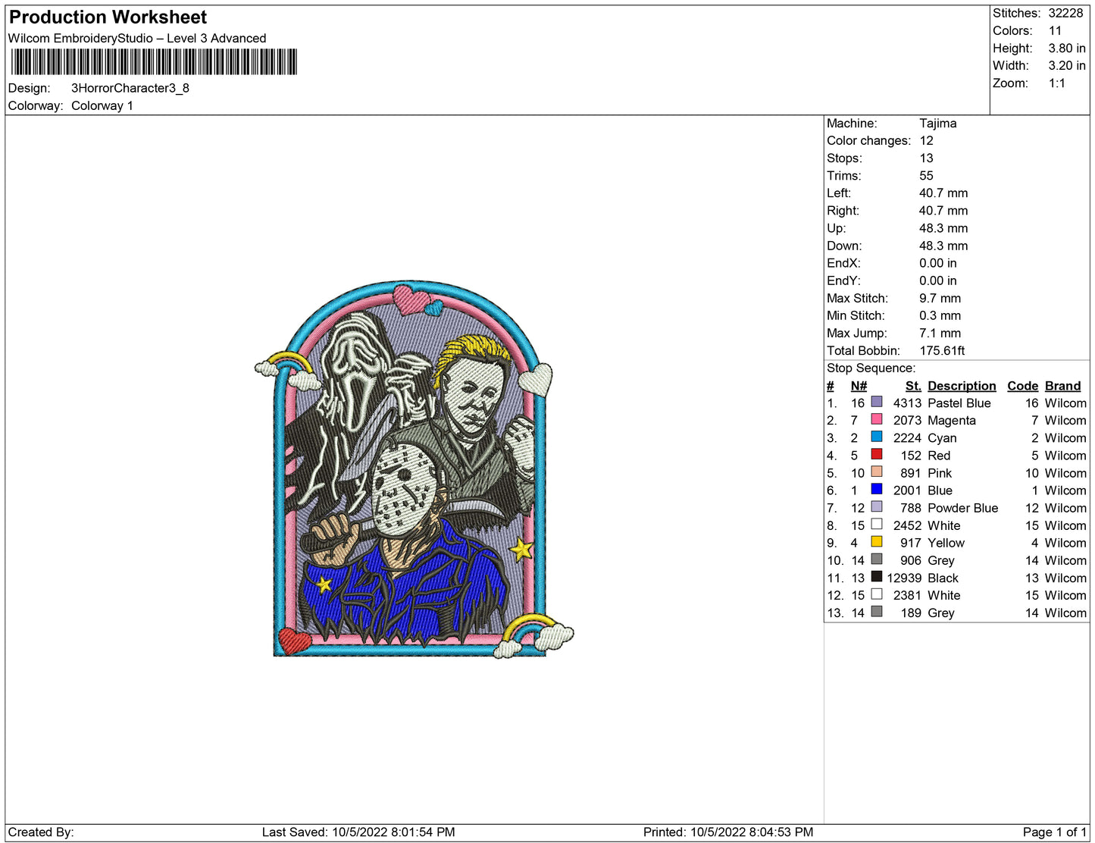
Task: Select the Pink color swatch in row 5
Action: click(x=877, y=472)
